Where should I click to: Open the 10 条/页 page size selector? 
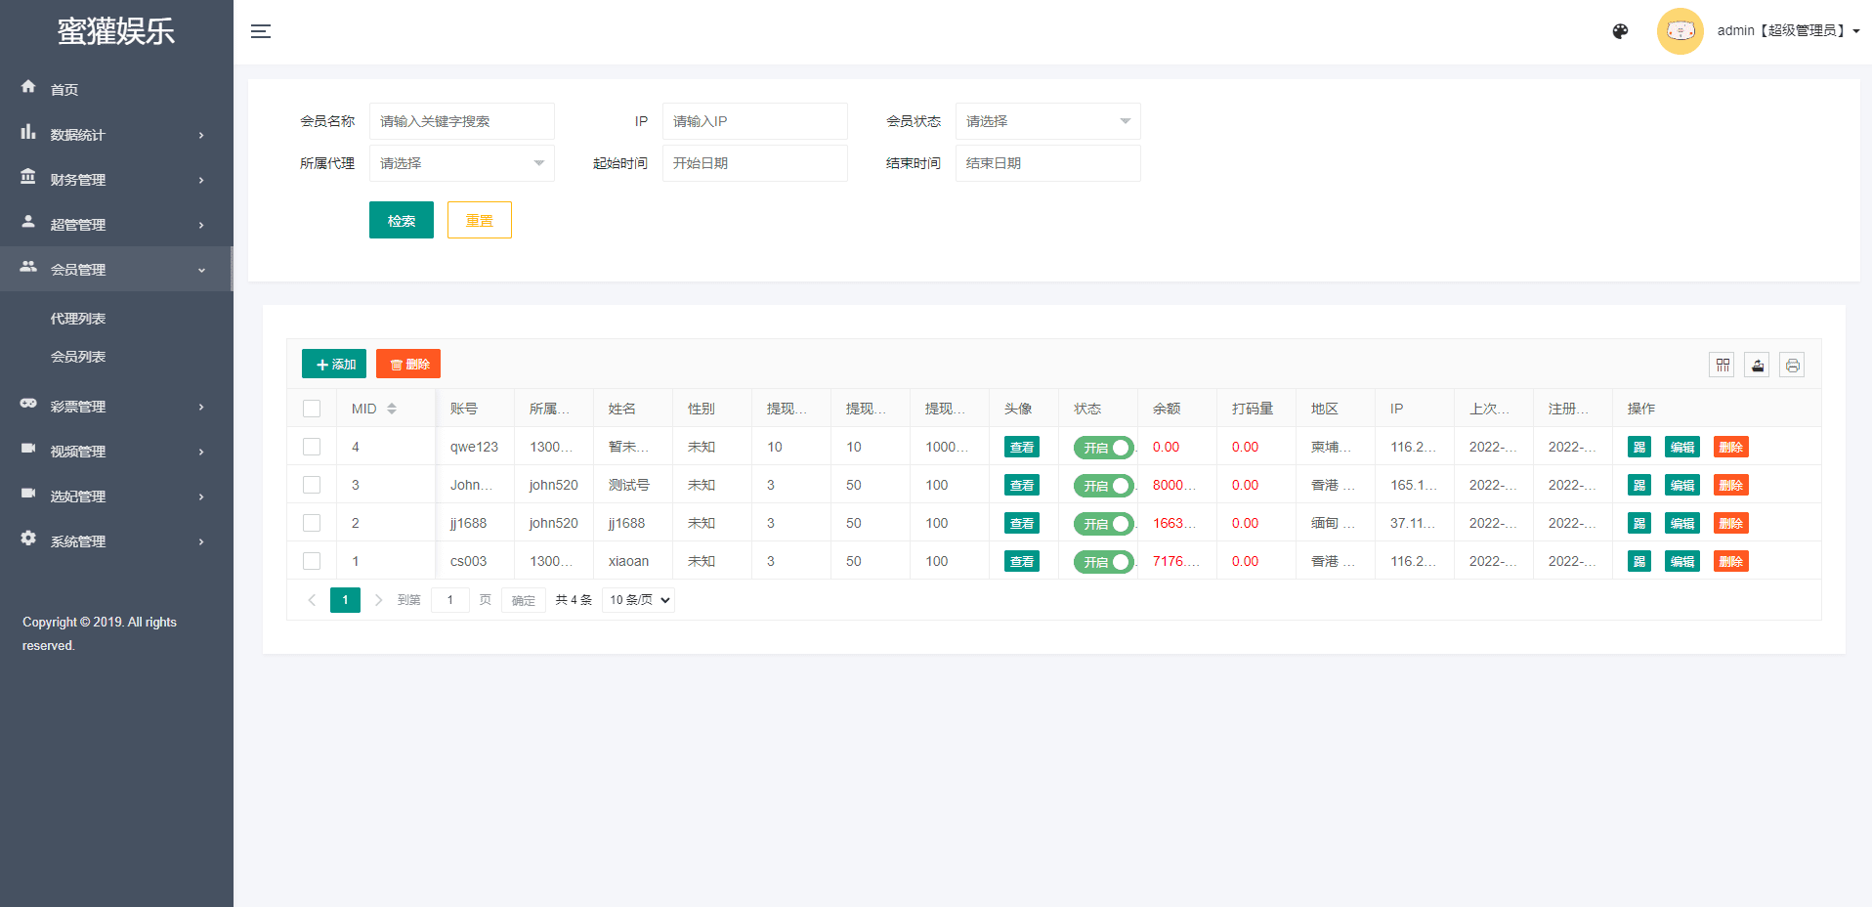pyautogui.click(x=640, y=600)
